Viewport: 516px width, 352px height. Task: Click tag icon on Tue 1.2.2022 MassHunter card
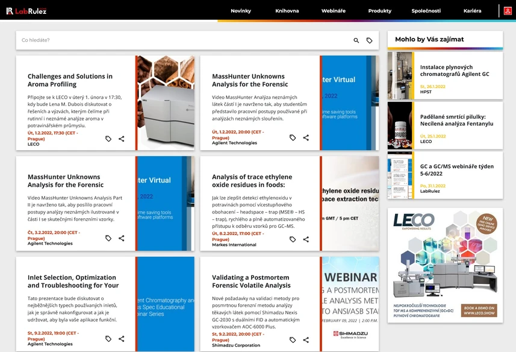click(x=293, y=137)
